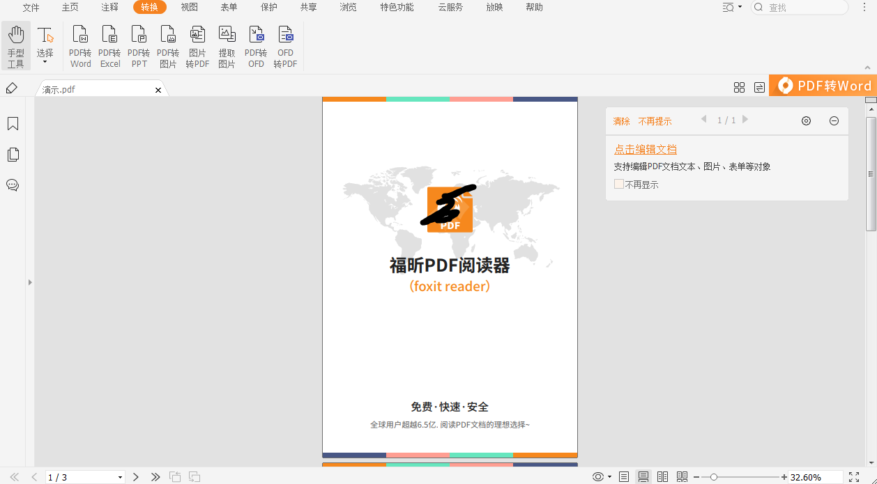The height and width of the screenshot is (484, 877).
Task: Open the 特色功能 tab
Action: [397, 8]
